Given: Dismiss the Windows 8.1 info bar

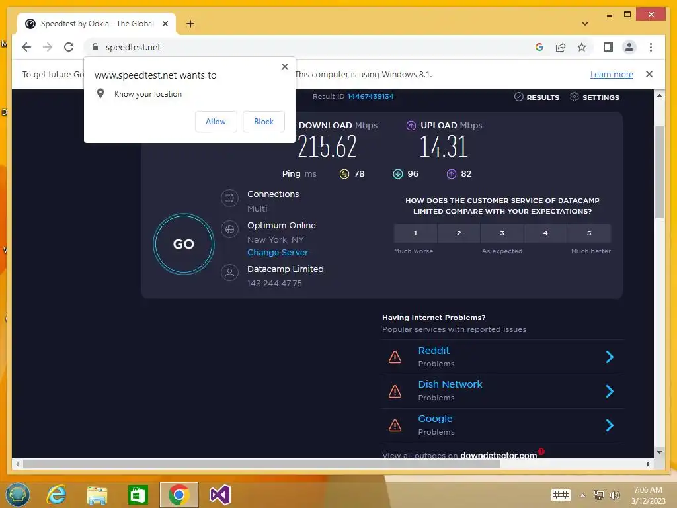Looking at the screenshot, I should click(x=649, y=74).
